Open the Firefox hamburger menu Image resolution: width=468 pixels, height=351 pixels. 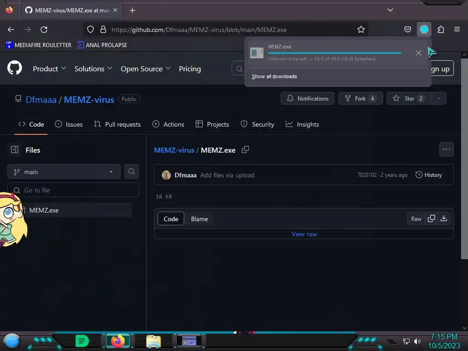(x=457, y=29)
